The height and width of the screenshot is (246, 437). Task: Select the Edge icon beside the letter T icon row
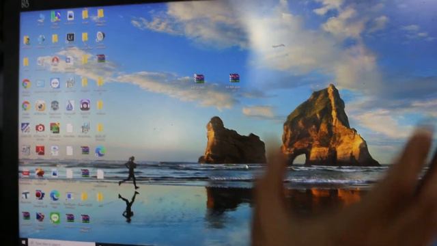pos(55,195)
